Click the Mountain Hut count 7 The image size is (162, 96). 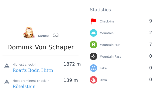[x=151, y=44]
